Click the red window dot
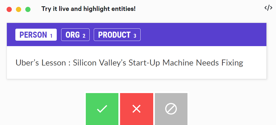Image resolution: width=276 pixels, height=125 pixels. pos(9,10)
